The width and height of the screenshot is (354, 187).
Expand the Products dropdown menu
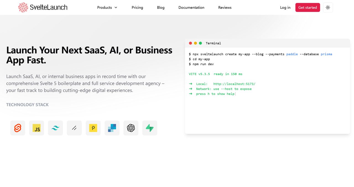(x=107, y=7)
